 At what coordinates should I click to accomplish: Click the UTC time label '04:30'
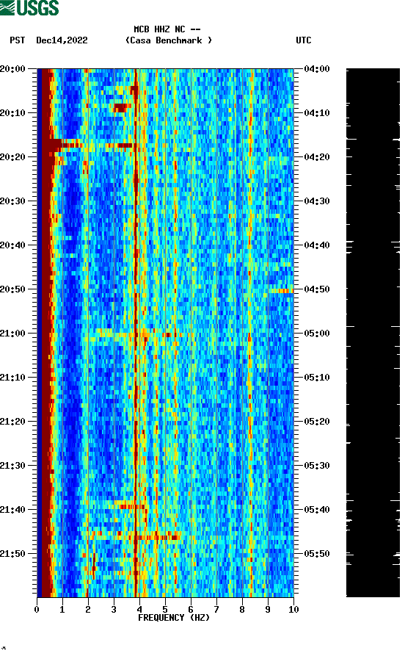[x=317, y=201]
